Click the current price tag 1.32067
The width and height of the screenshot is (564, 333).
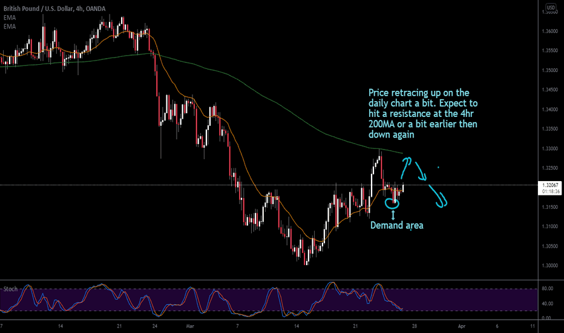point(551,185)
